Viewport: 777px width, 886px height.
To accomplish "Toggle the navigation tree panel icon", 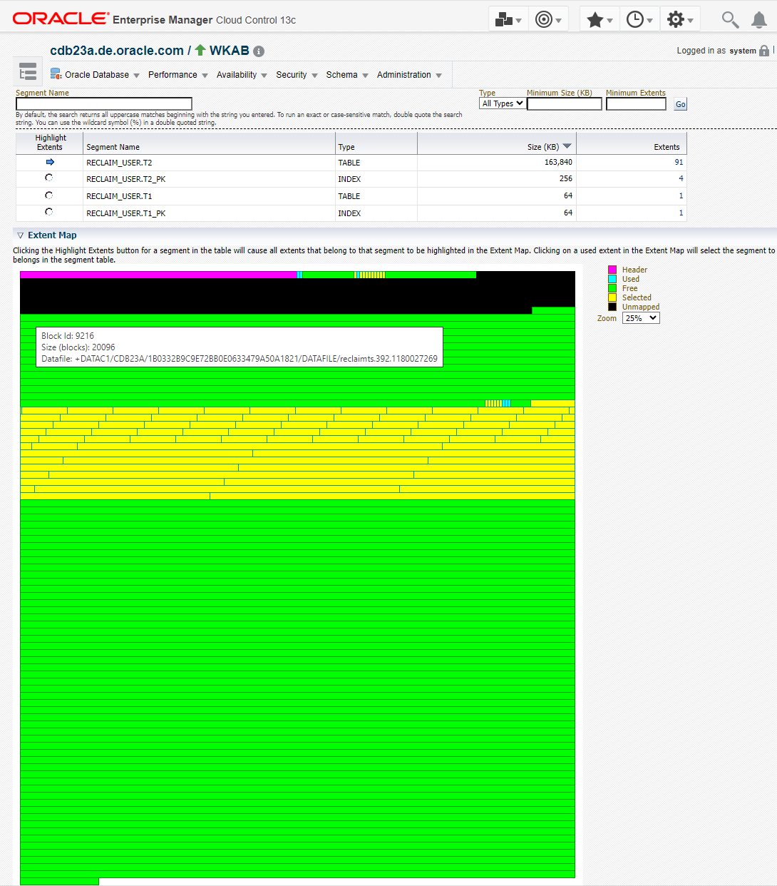I will (28, 71).
